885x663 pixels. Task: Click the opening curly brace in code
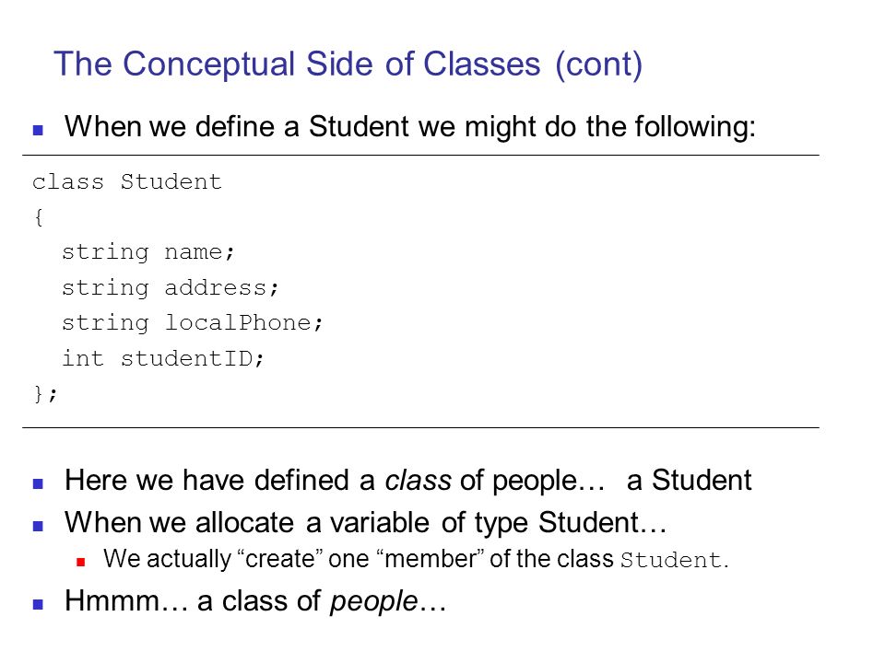tap(39, 217)
